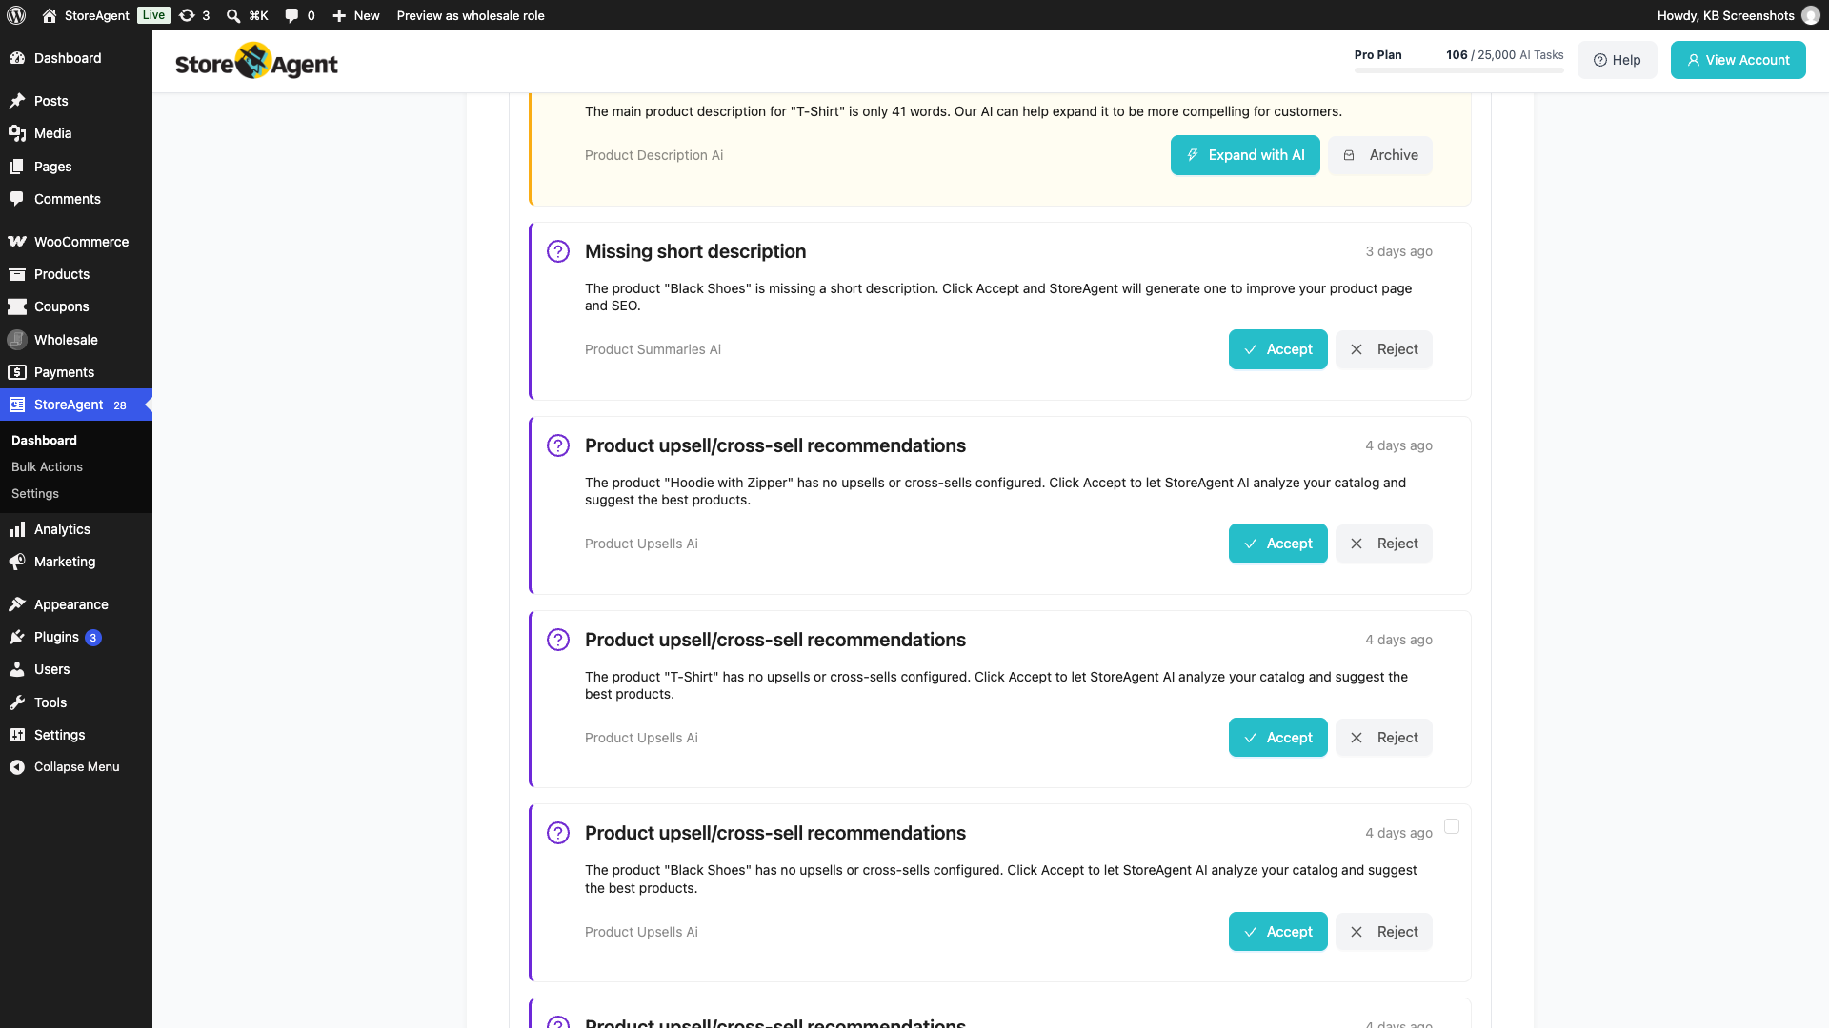
Task: Click Preview as wholesale role
Action: (x=471, y=15)
